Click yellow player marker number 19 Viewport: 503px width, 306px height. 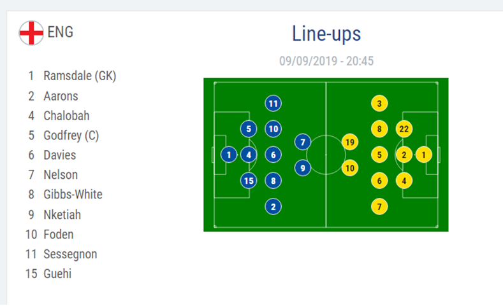(x=349, y=142)
